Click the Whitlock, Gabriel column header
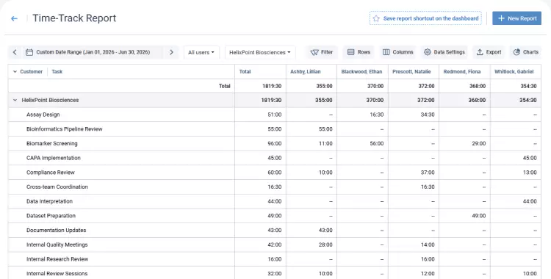The height and width of the screenshot is (279, 551). (x=514, y=72)
